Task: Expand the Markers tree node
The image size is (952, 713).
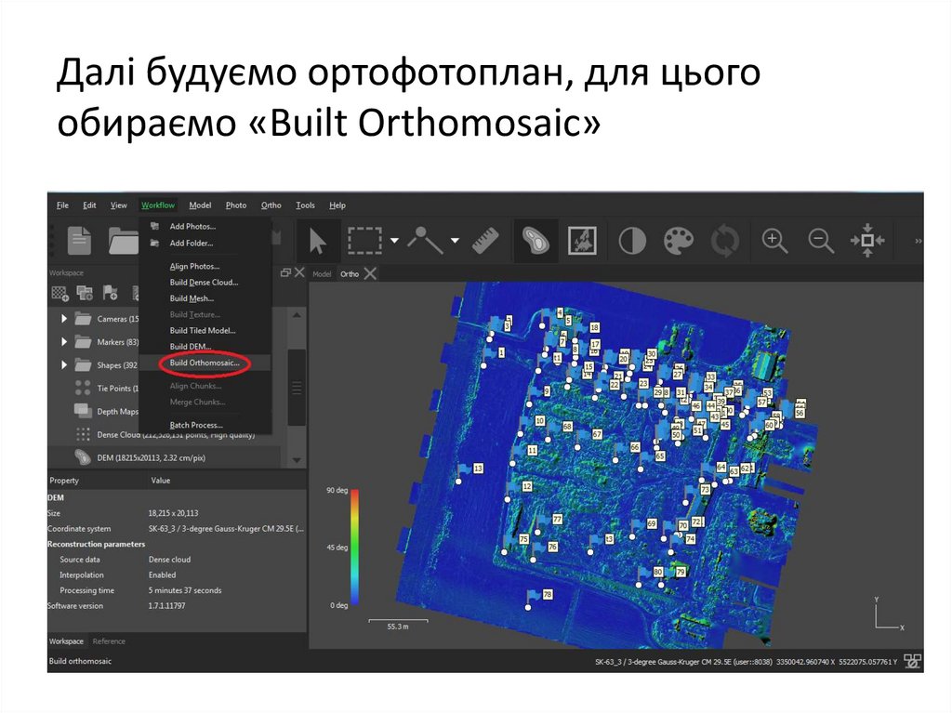Action: pyautogui.click(x=64, y=342)
